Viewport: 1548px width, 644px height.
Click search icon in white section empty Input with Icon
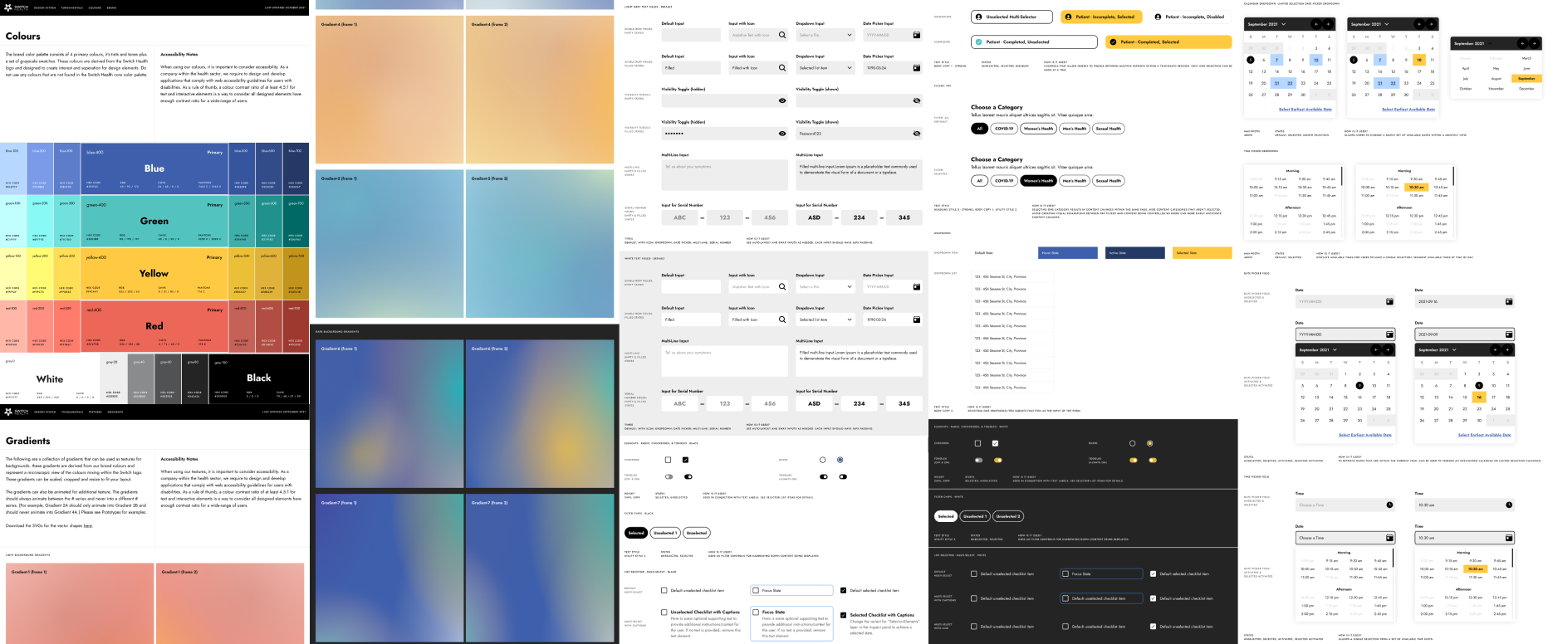(x=782, y=286)
